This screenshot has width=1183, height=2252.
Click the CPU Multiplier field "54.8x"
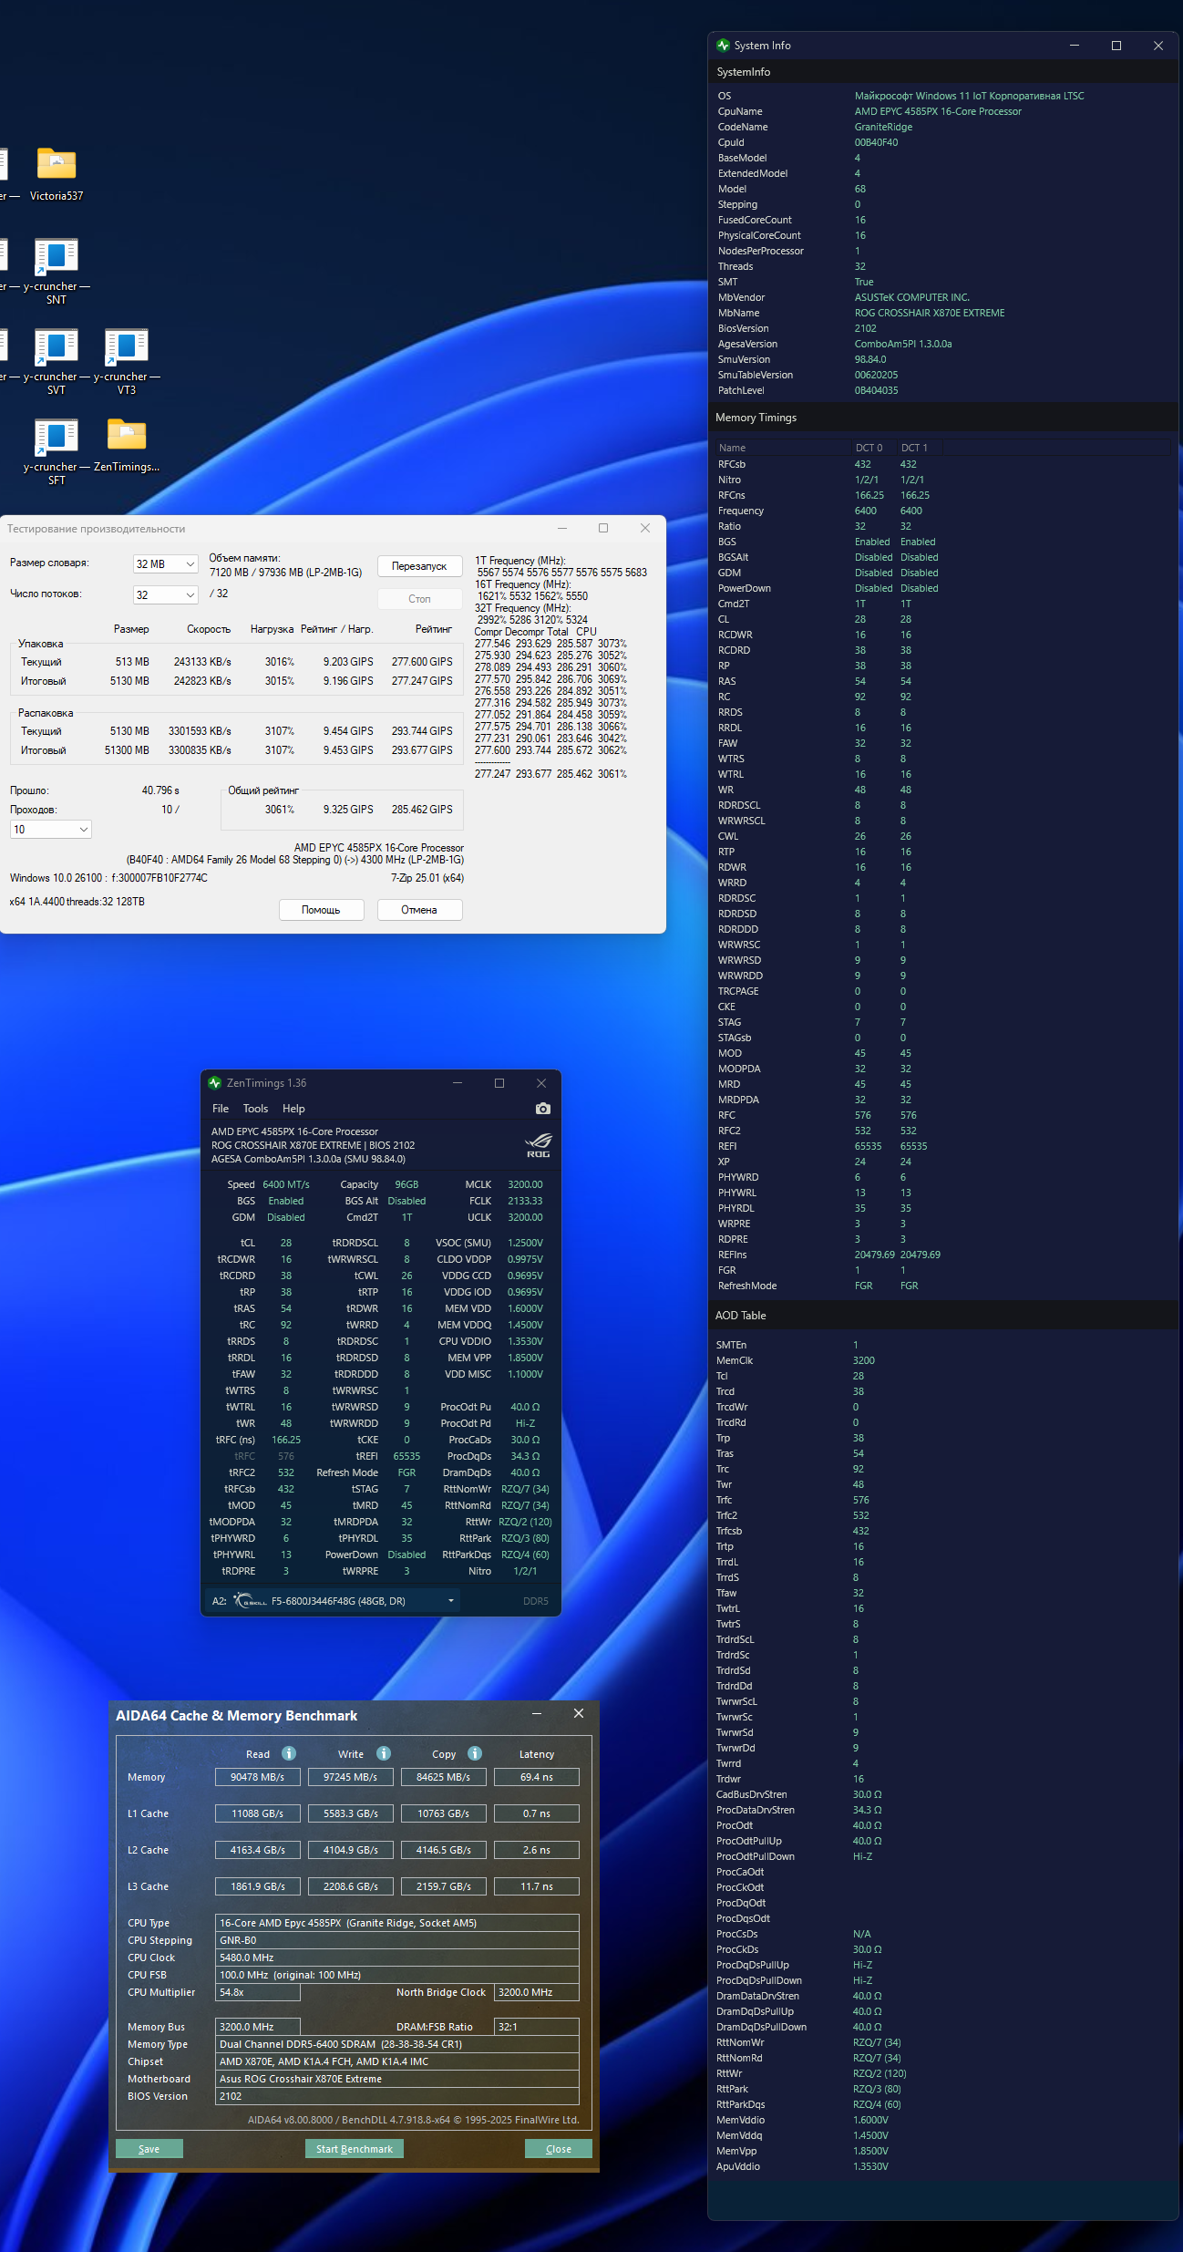pos(258,1992)
